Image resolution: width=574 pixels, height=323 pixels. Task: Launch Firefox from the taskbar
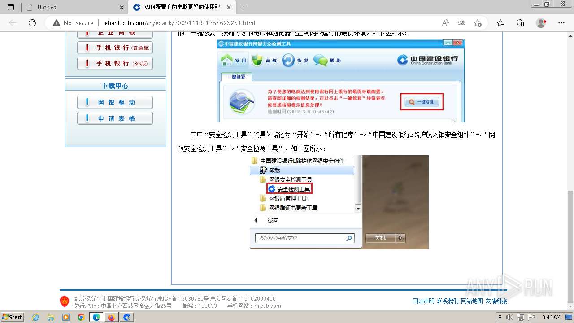111,317
